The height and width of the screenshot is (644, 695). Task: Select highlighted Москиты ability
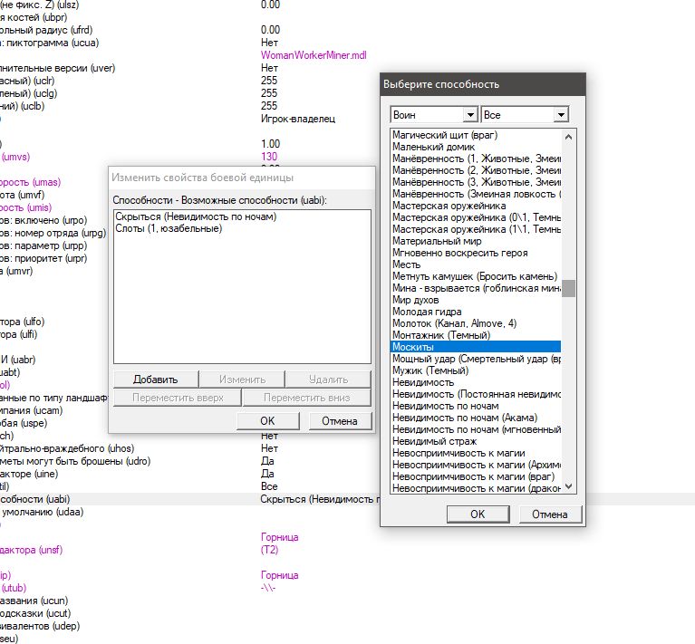tap(476, 347)
